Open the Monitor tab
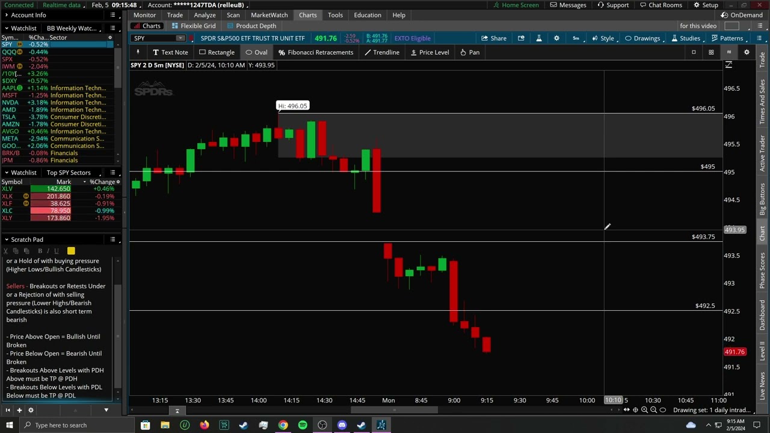Viewport: 770px width, 433px height. click(144, 15)
